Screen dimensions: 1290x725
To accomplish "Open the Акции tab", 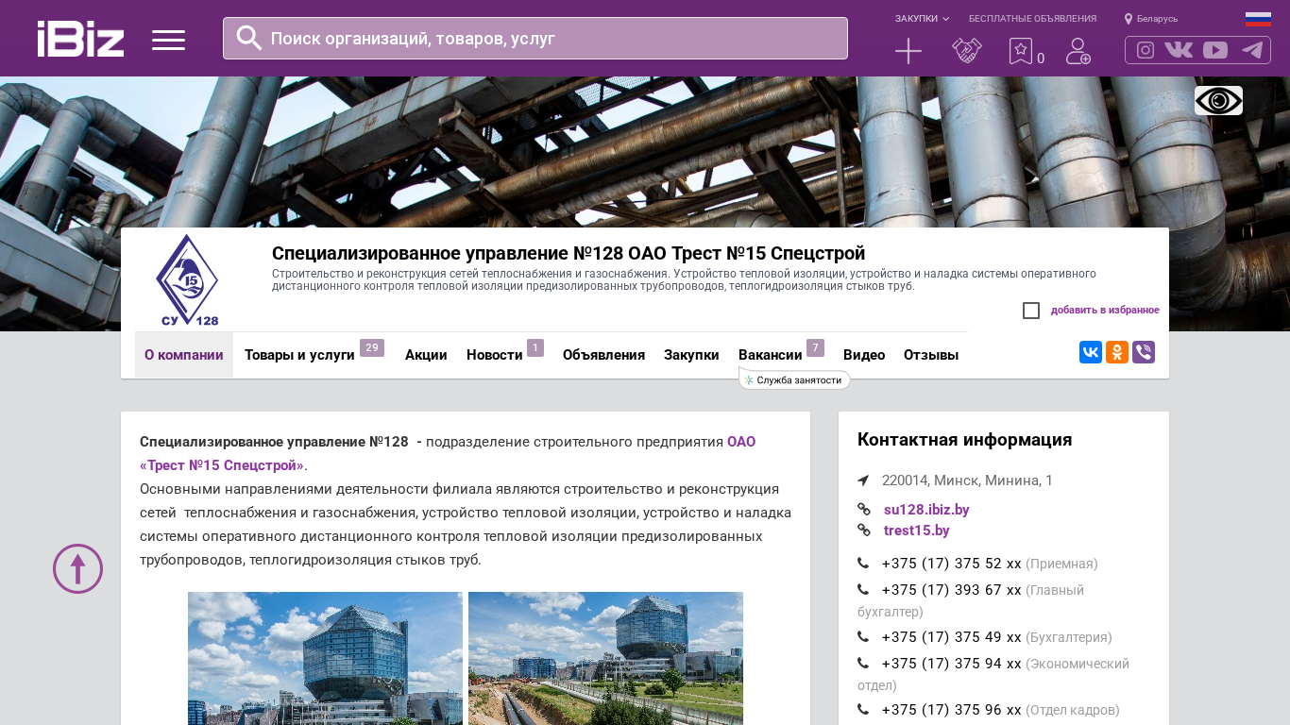I will [x=426, y=355].
